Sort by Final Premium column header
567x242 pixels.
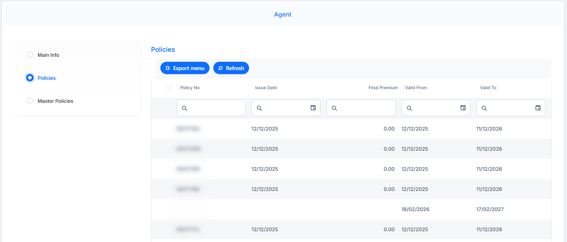[383, 88]
